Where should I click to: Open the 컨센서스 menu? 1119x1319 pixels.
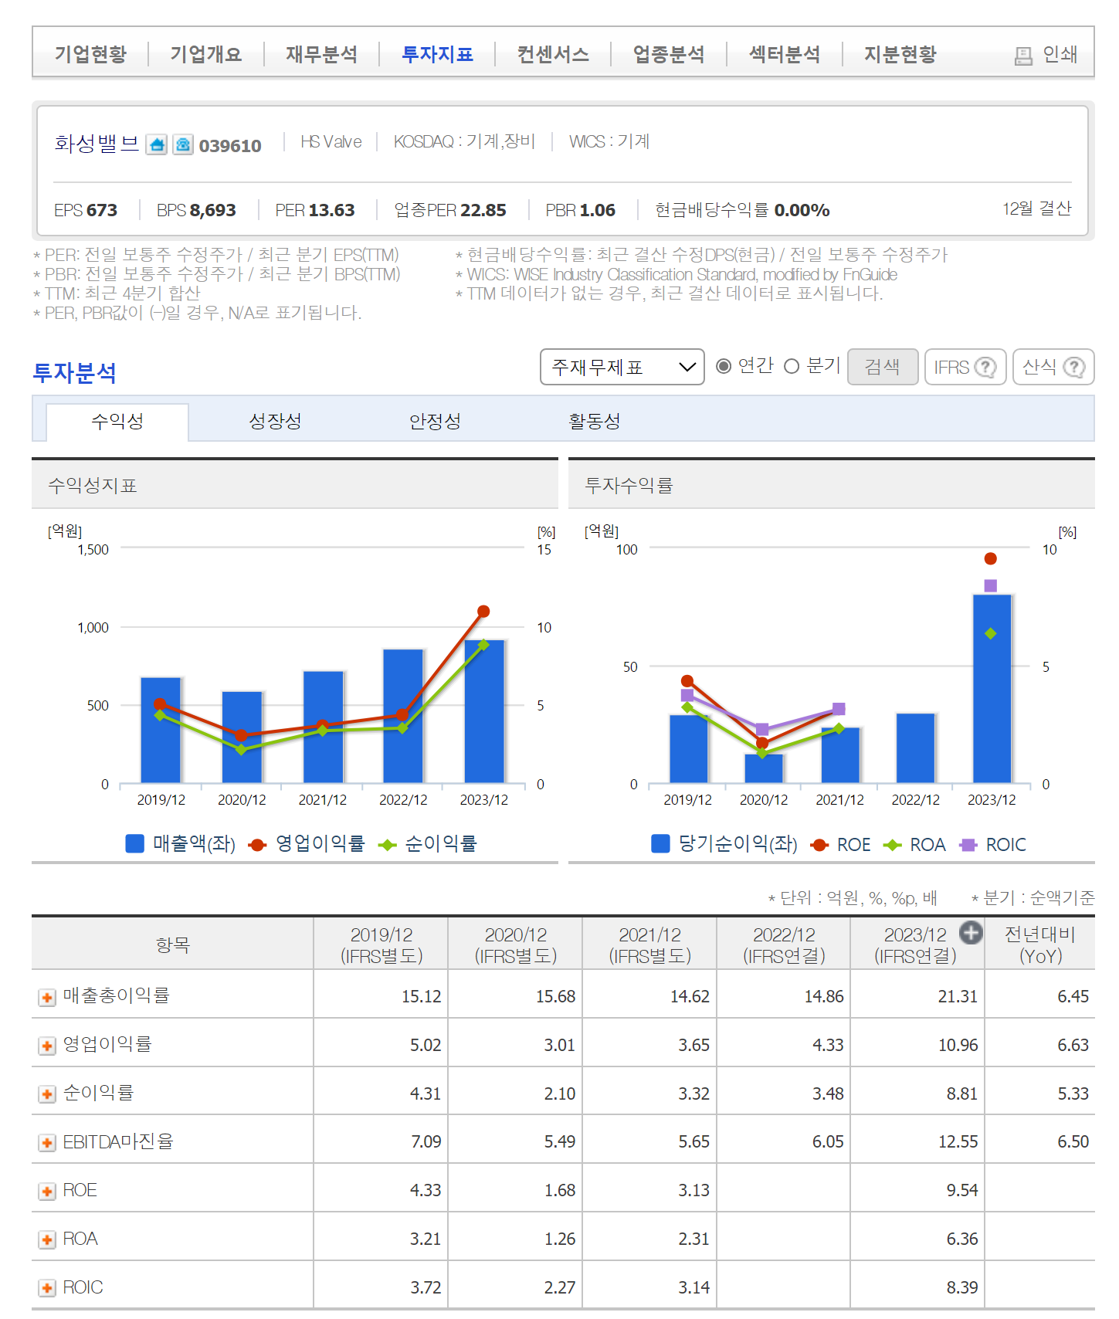(x=553, y=54)
